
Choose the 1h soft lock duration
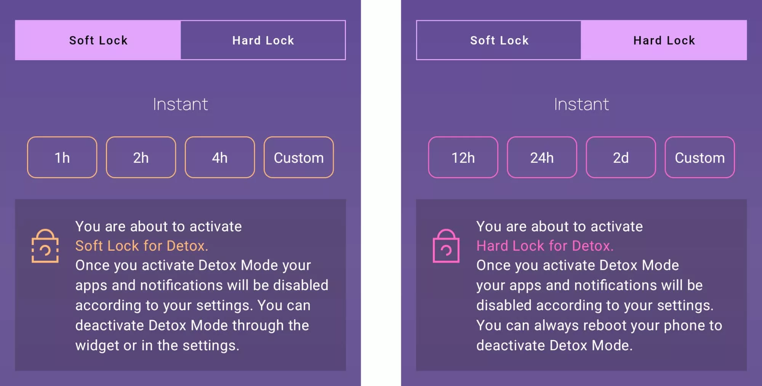[62, 157]
